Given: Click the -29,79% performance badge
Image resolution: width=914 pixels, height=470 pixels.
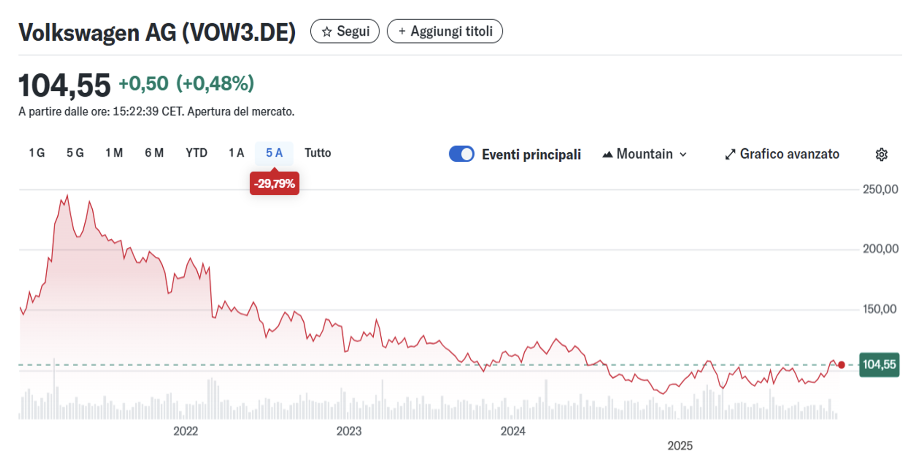Looking at the screenshot, I should coord(274,183).
